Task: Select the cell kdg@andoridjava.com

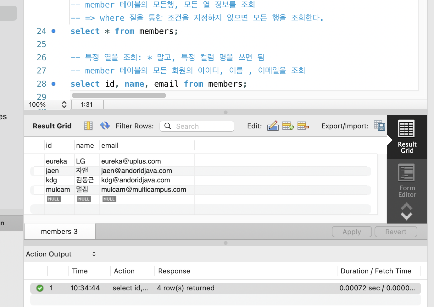Action: (147, 180)
